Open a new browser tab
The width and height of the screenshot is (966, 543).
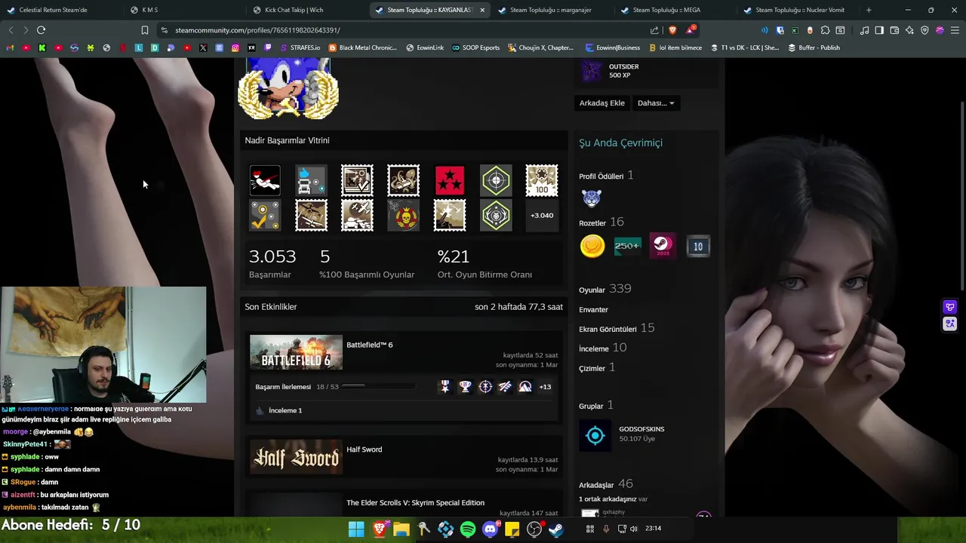coord(869,10)
